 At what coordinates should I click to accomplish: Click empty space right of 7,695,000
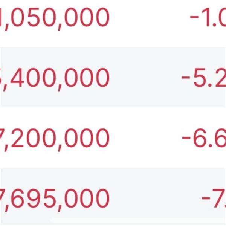click(x=154, y=198)
